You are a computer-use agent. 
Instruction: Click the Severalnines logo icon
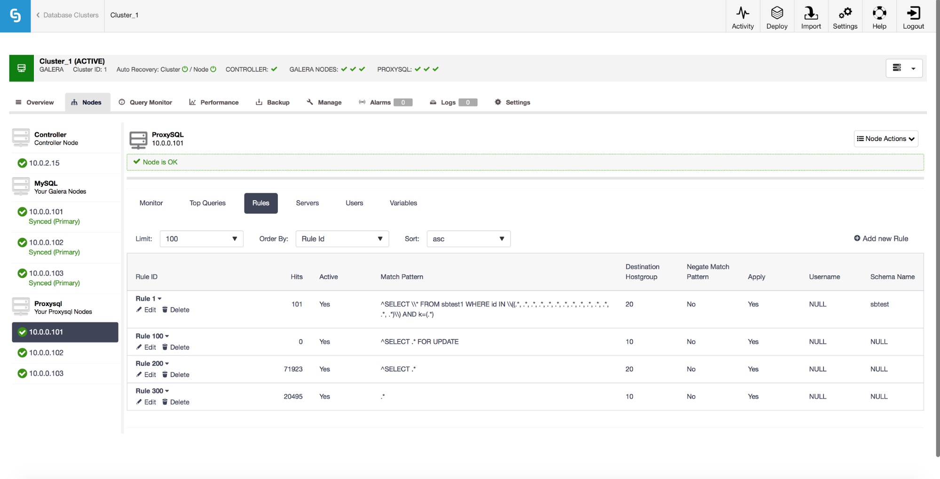coord(15,16)
